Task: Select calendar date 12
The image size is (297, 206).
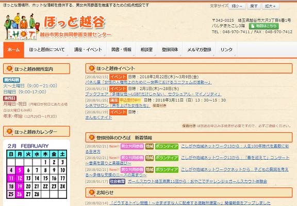Action: coord(20,178)
